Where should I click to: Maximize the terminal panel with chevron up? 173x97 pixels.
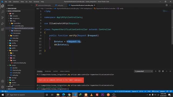pyautogui.click(x=167, y=71)
